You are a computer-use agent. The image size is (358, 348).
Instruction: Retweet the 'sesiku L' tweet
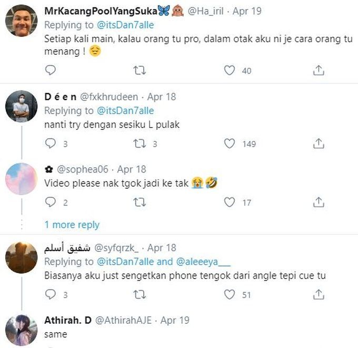[140, 144]
